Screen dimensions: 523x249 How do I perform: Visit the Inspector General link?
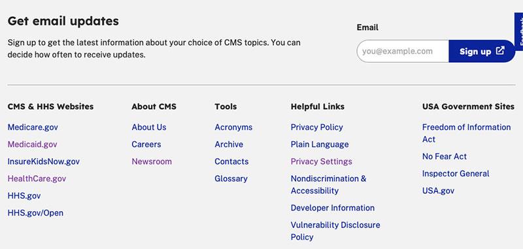coord(456,174)
